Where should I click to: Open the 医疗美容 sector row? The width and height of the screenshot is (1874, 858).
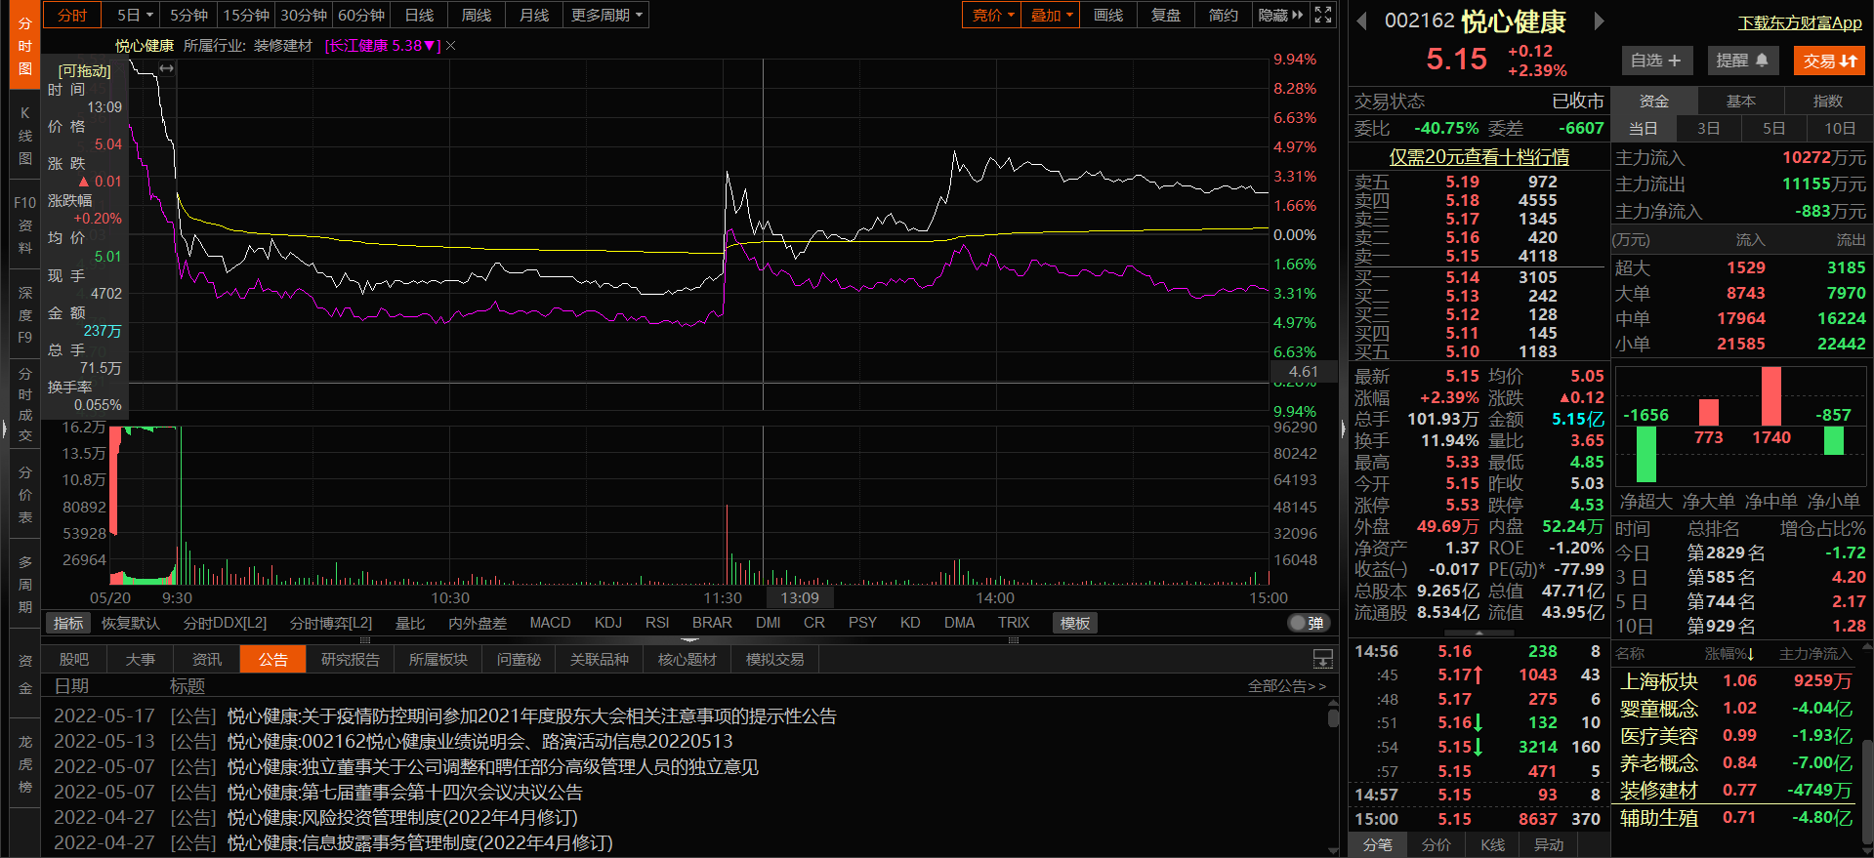click(x=1736, y=736)
